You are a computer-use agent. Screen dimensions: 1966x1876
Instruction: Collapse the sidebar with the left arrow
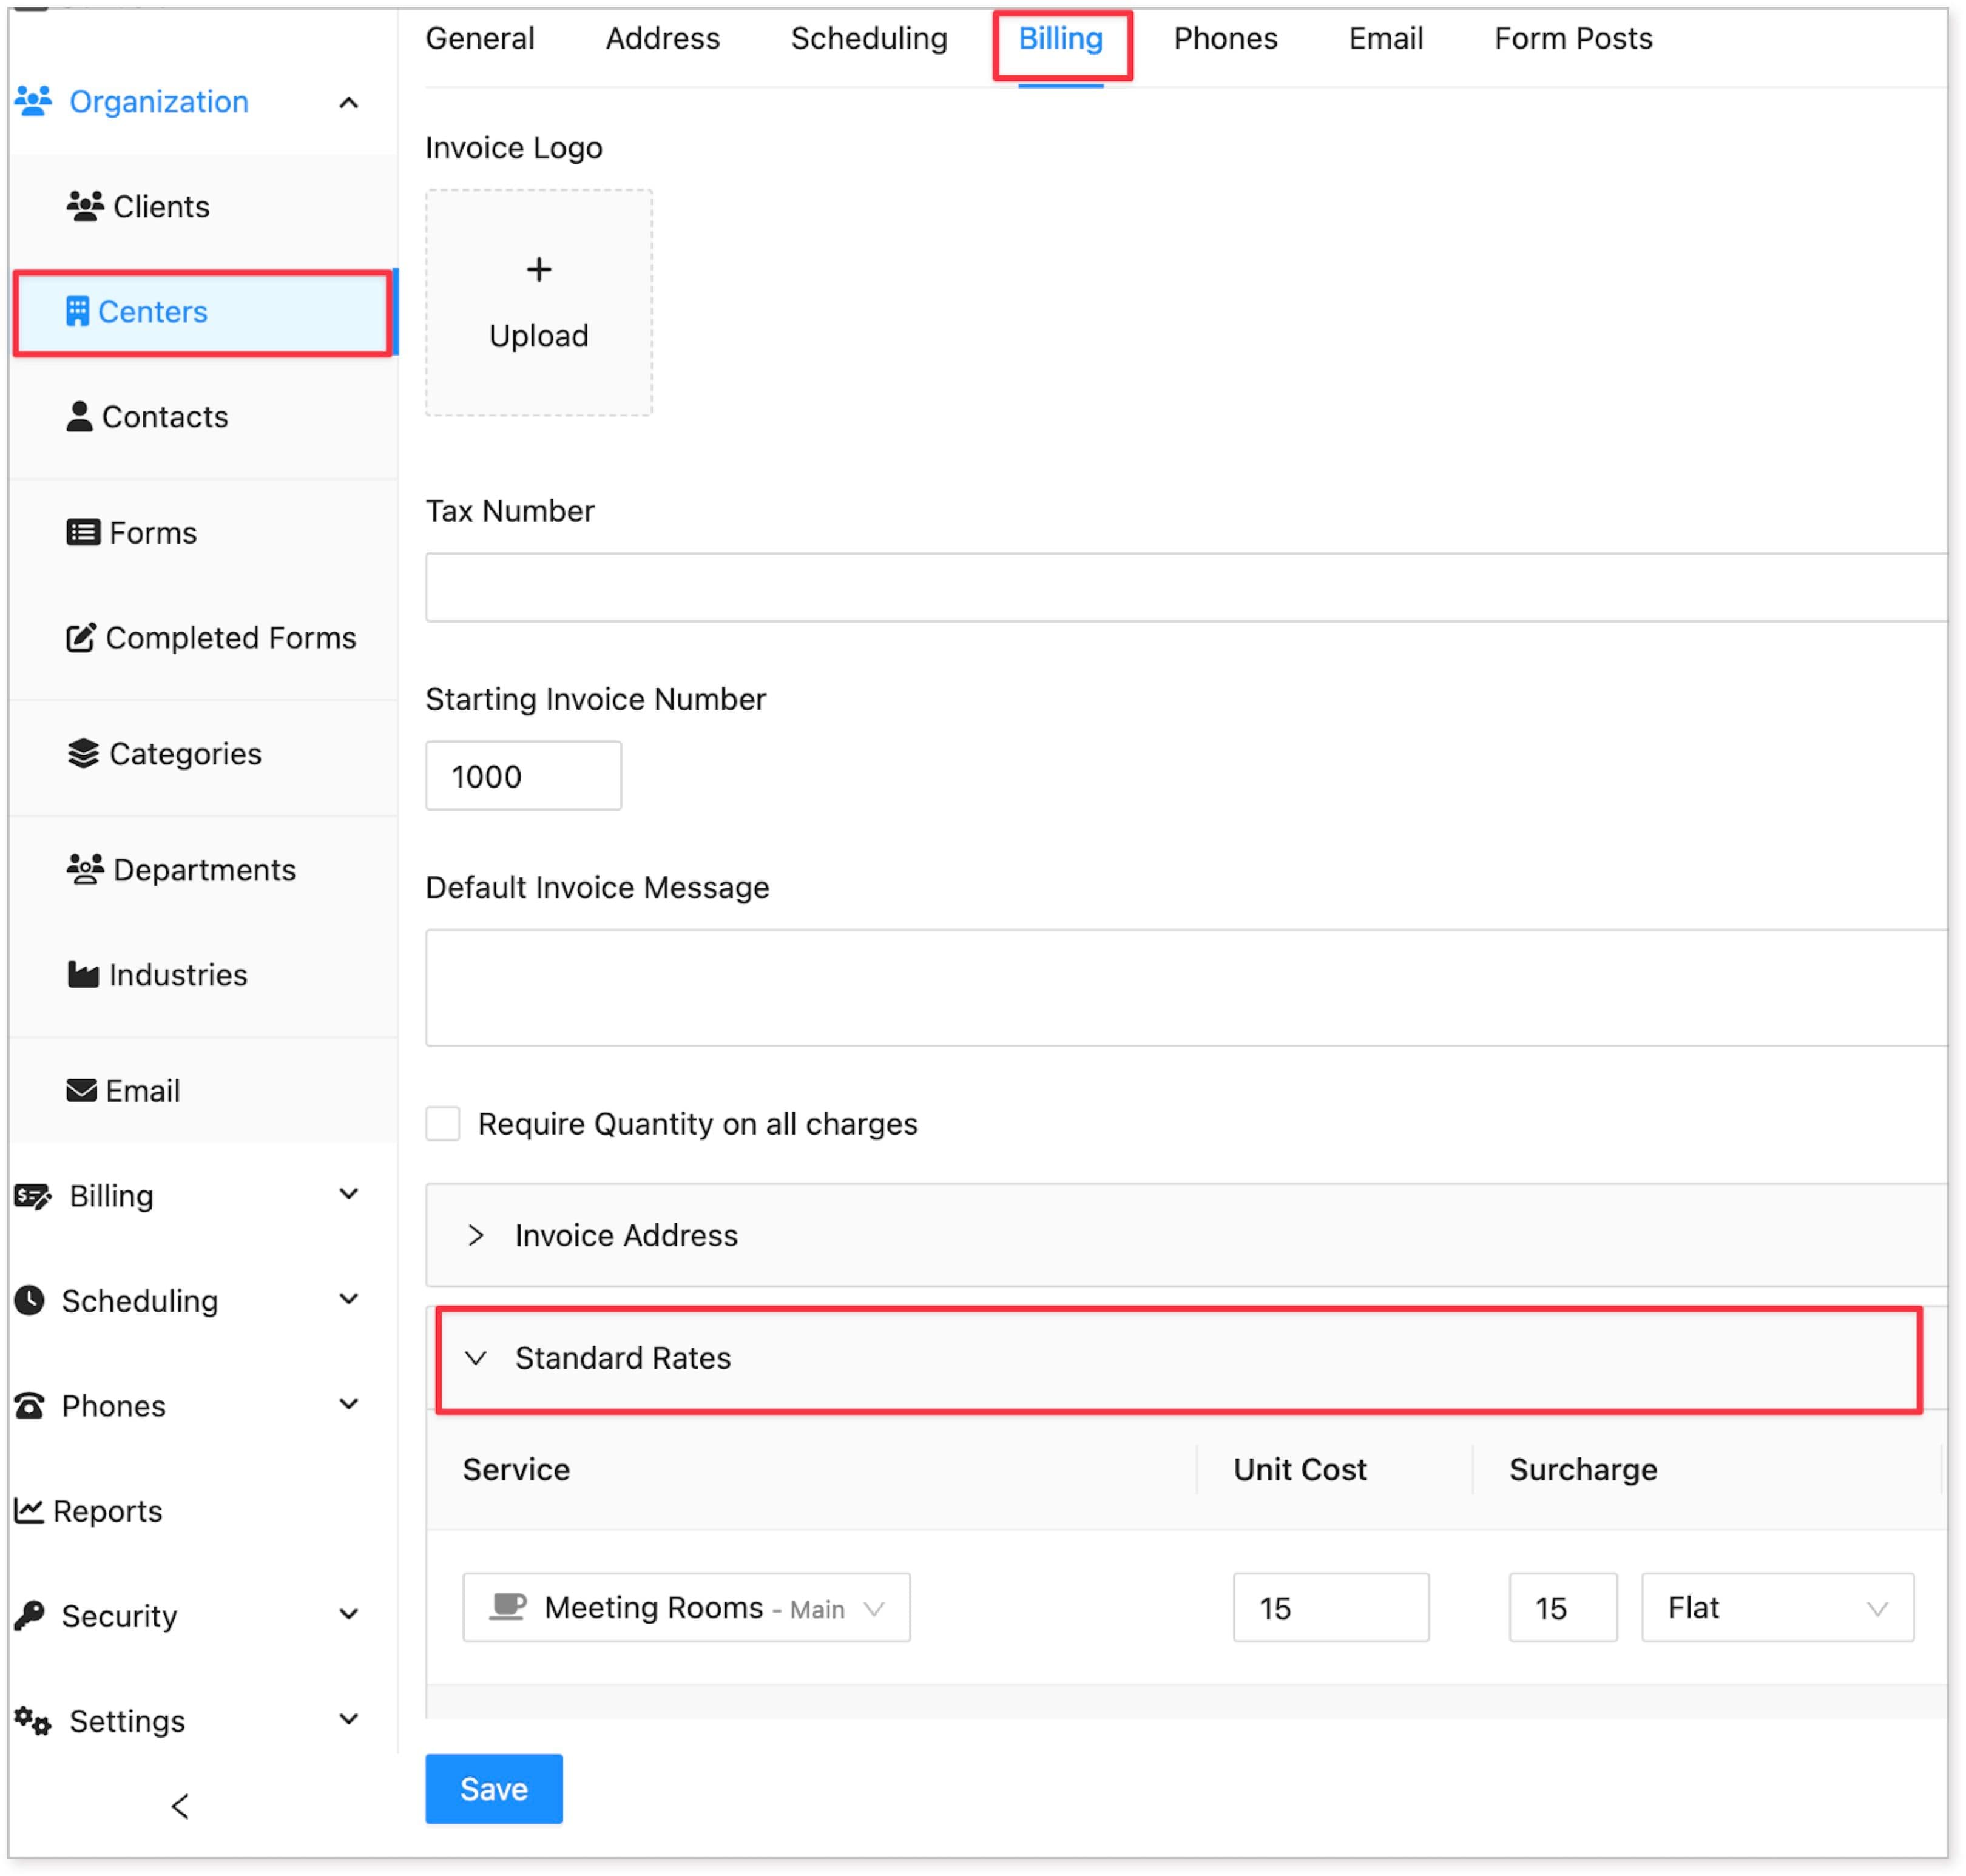[x=180, y=1806]
